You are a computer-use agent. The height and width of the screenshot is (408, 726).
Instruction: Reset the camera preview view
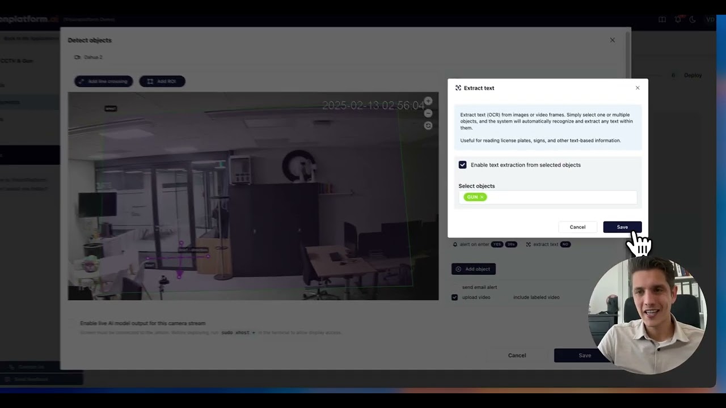(428, 126)
